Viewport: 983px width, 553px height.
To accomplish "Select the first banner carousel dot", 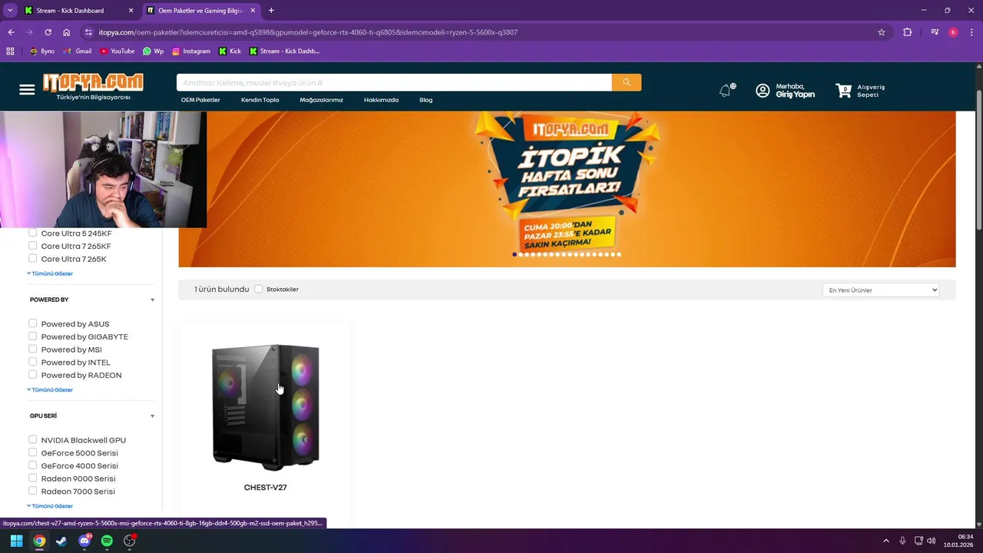I will pos(515,254).
